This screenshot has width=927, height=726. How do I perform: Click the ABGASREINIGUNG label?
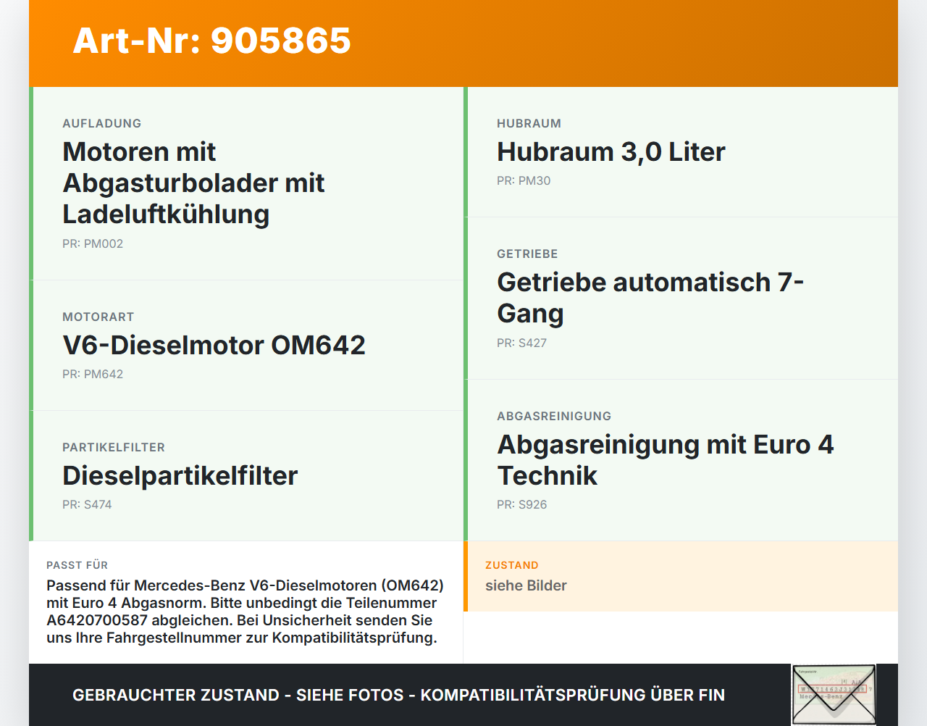[554, 416]
